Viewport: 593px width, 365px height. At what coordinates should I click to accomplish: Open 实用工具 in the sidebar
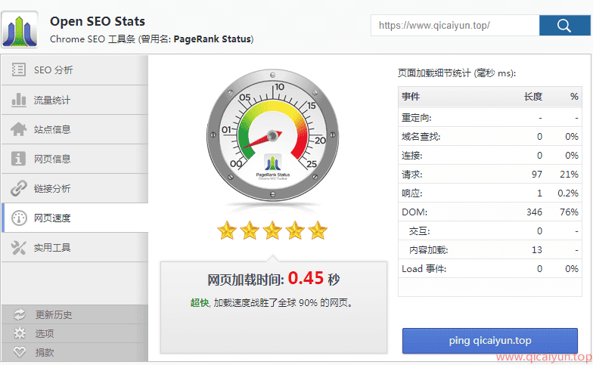tap(74, 248)
